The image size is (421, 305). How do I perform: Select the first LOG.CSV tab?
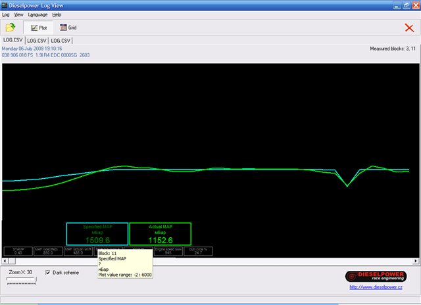point(13,40)
